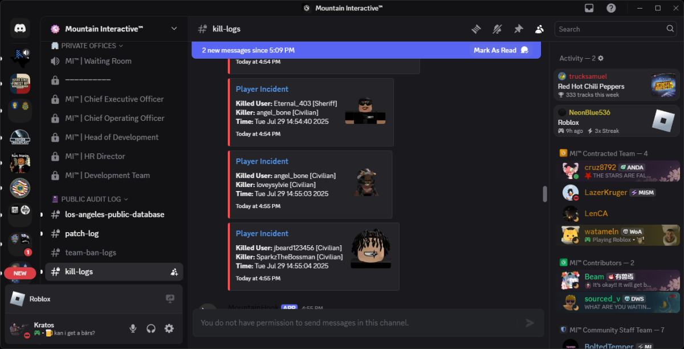Open User Settings gear icon

[169, 328]
